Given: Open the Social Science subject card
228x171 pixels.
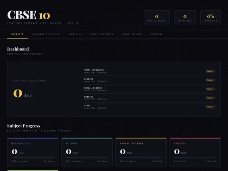Looking at the screenshot, I should click(x=141, y=152).
